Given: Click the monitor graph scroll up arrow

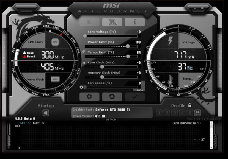Looking at the screenshot, I should click(211, 123).
